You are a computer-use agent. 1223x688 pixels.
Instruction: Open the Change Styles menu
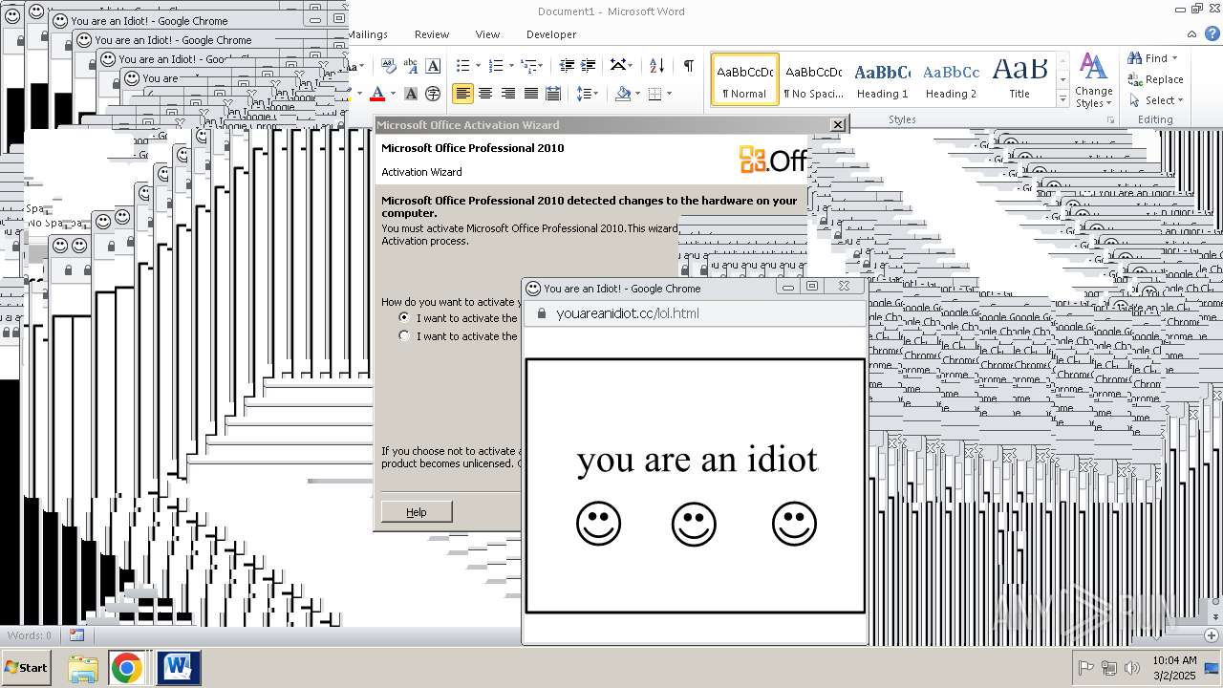coord(1093,81)
